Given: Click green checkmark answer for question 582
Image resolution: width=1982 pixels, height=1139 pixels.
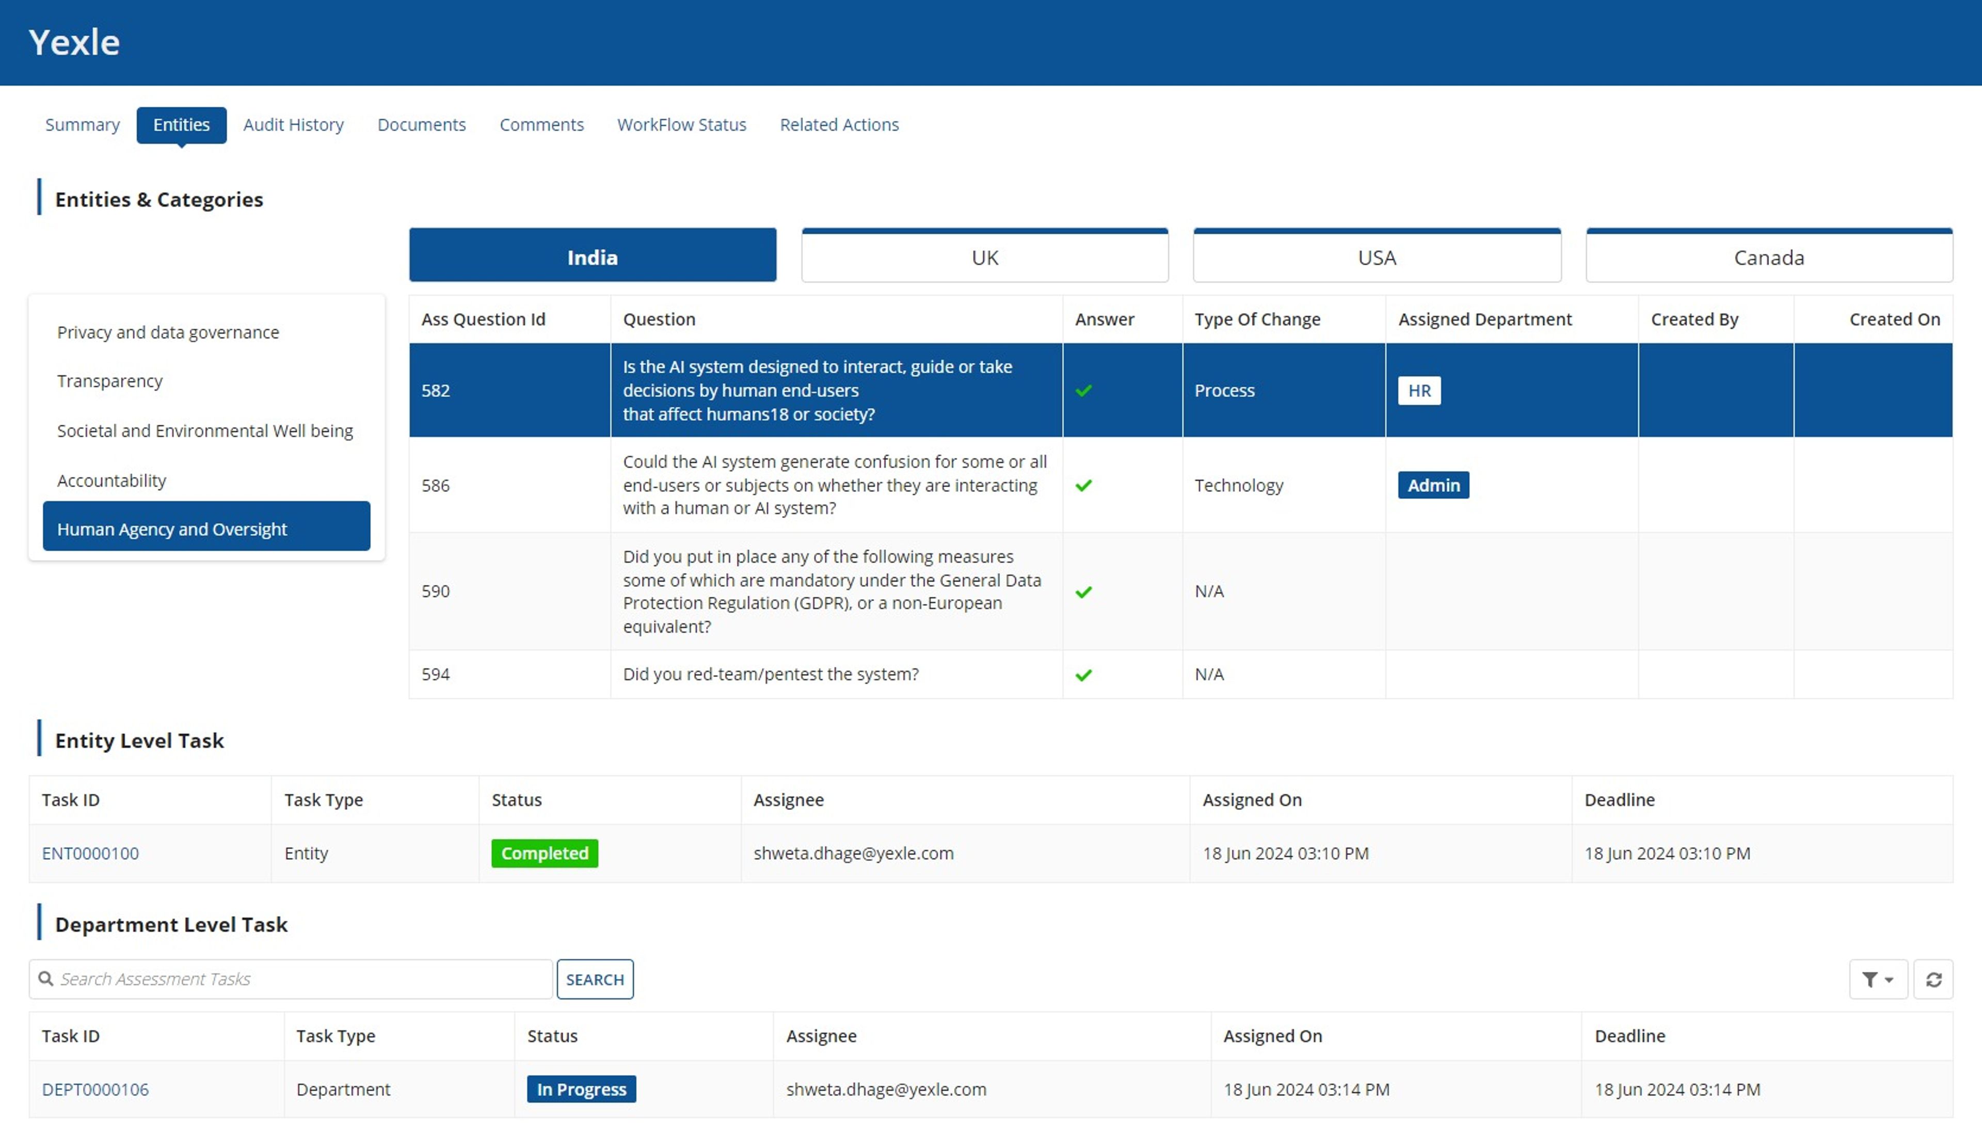Looking at the screenshot, I should click(x=1083, y=390).
